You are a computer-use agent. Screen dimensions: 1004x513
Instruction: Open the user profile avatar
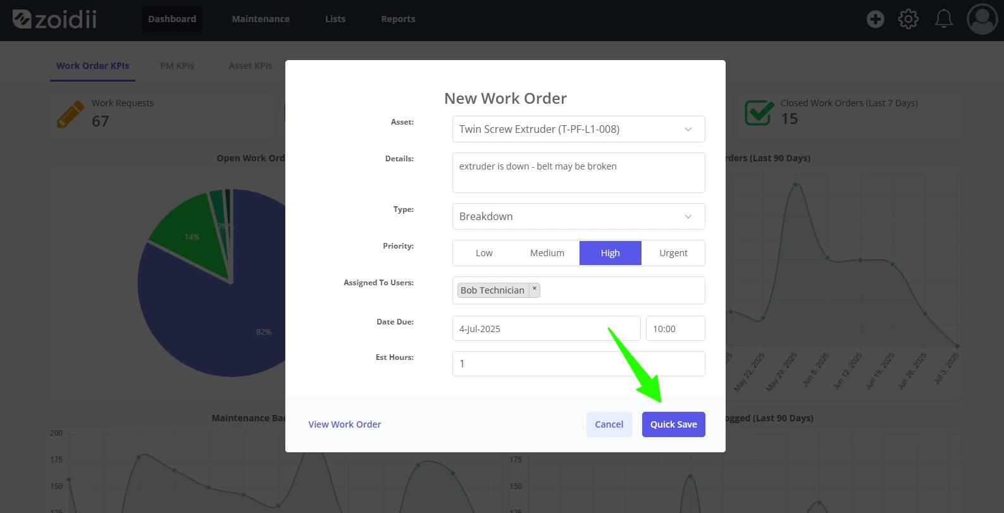[982, 19]
